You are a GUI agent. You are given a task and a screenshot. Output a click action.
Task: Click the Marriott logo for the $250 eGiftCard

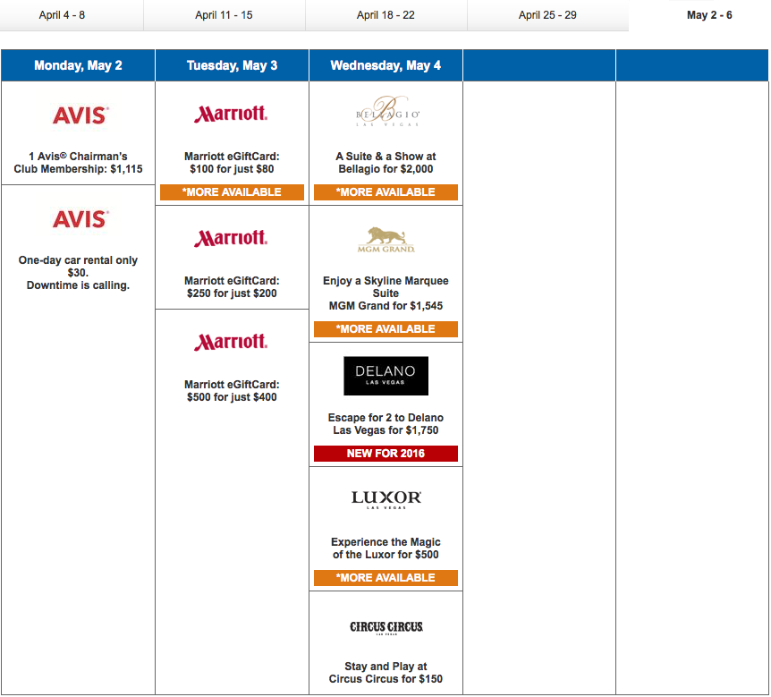231,239
